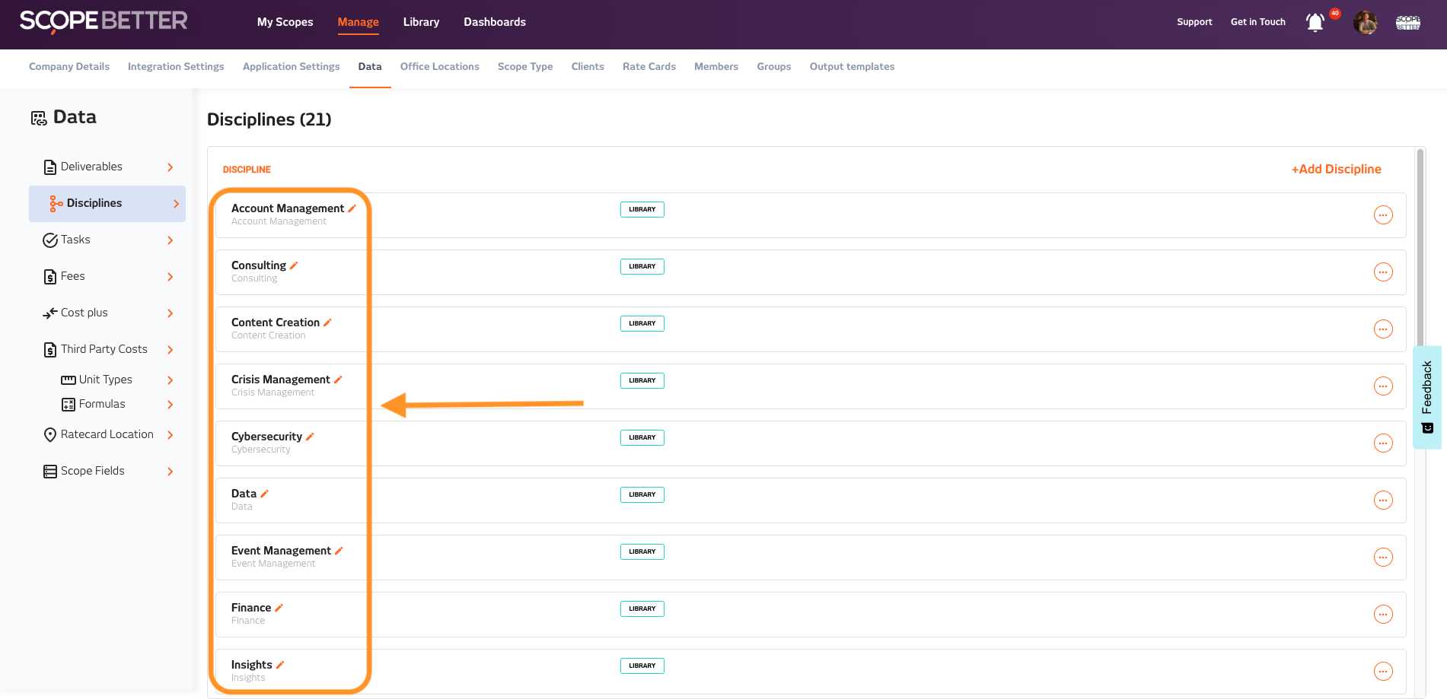Screen dimensions: 1447x699
Task: Click the ScopeBetter company logo at top right
Action: click(x=1407, y=23)
